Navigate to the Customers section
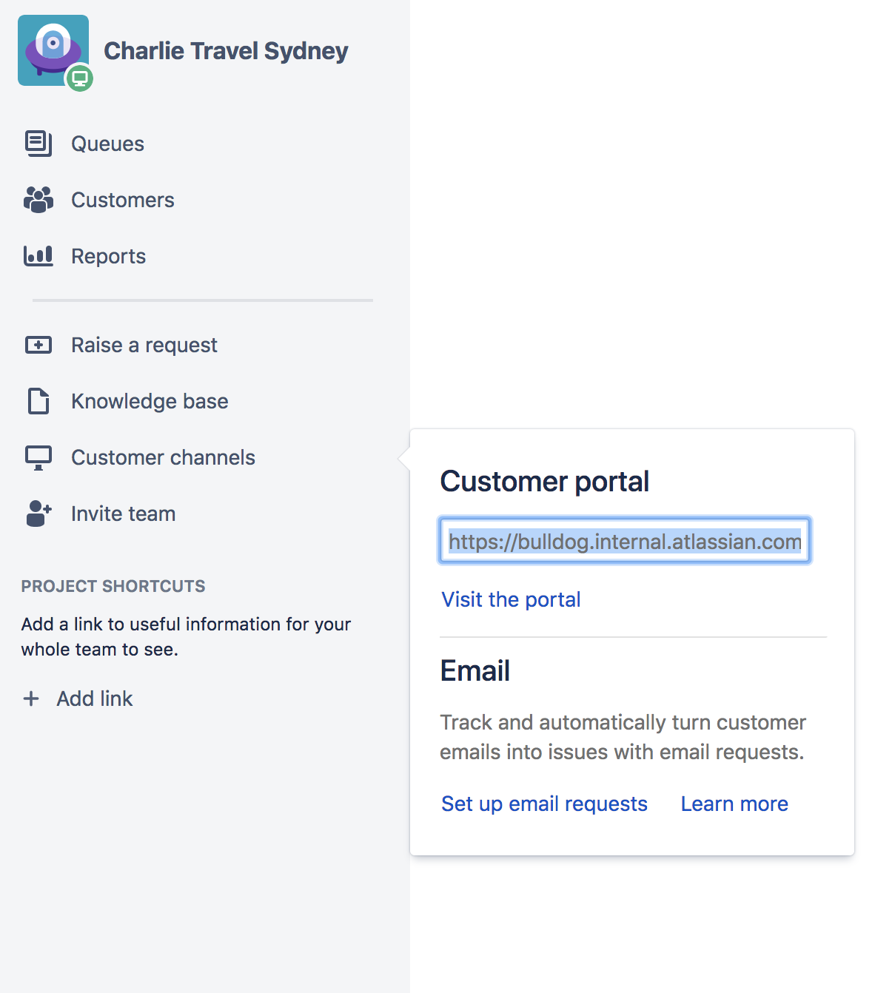 coord(123,200)
